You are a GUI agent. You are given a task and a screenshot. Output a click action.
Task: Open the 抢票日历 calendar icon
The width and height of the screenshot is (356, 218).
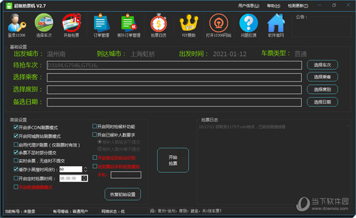tap(158, 25)
